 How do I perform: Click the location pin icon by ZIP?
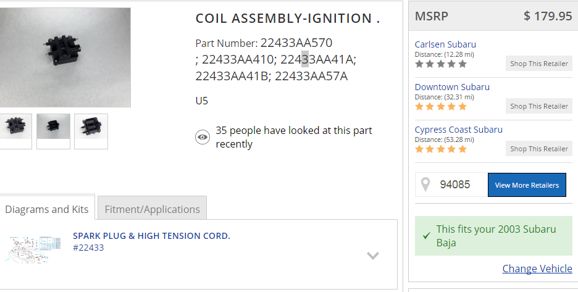(425, 185)
